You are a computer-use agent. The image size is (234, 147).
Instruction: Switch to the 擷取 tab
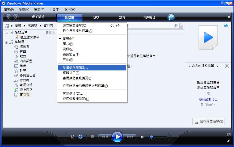96,17
